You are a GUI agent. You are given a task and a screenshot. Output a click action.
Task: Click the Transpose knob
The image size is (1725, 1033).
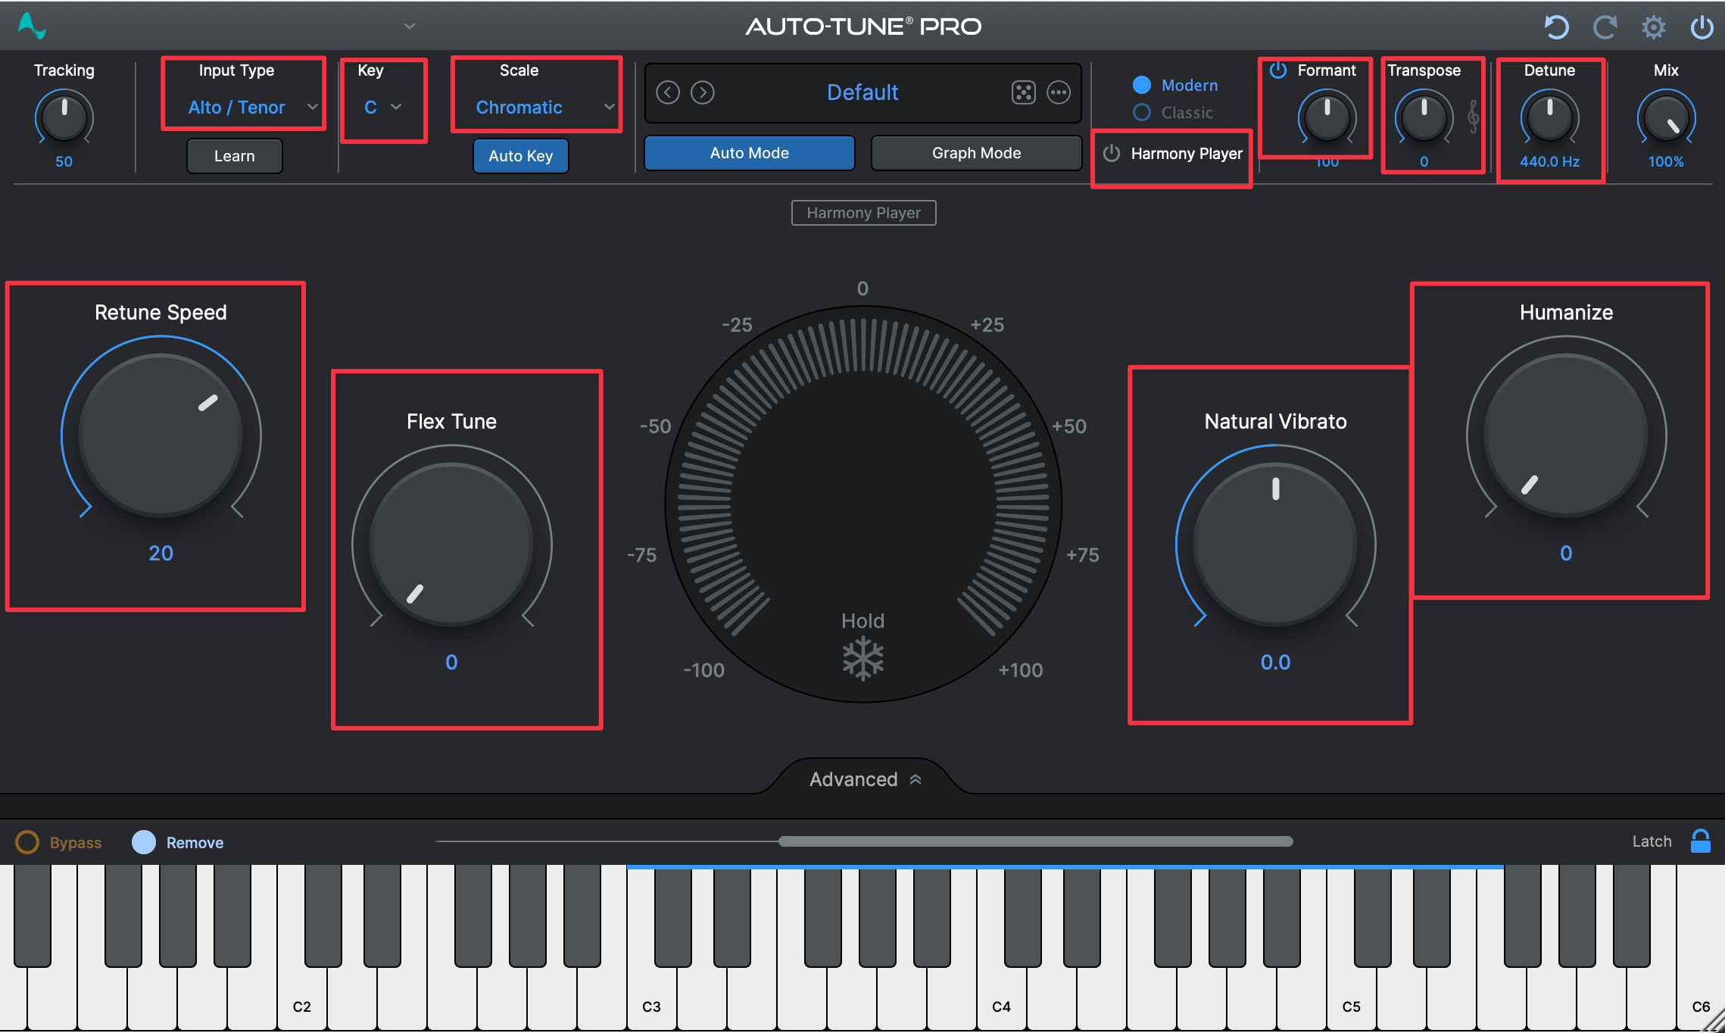tap(1424, 117)
